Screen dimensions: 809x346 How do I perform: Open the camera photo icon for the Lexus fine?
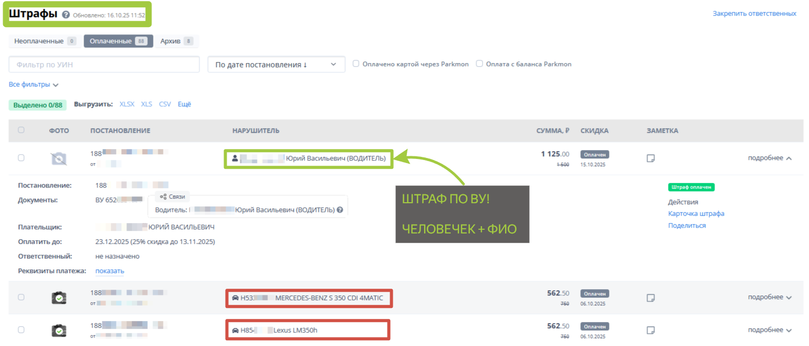pyautogui.click(x=59, y=330)
